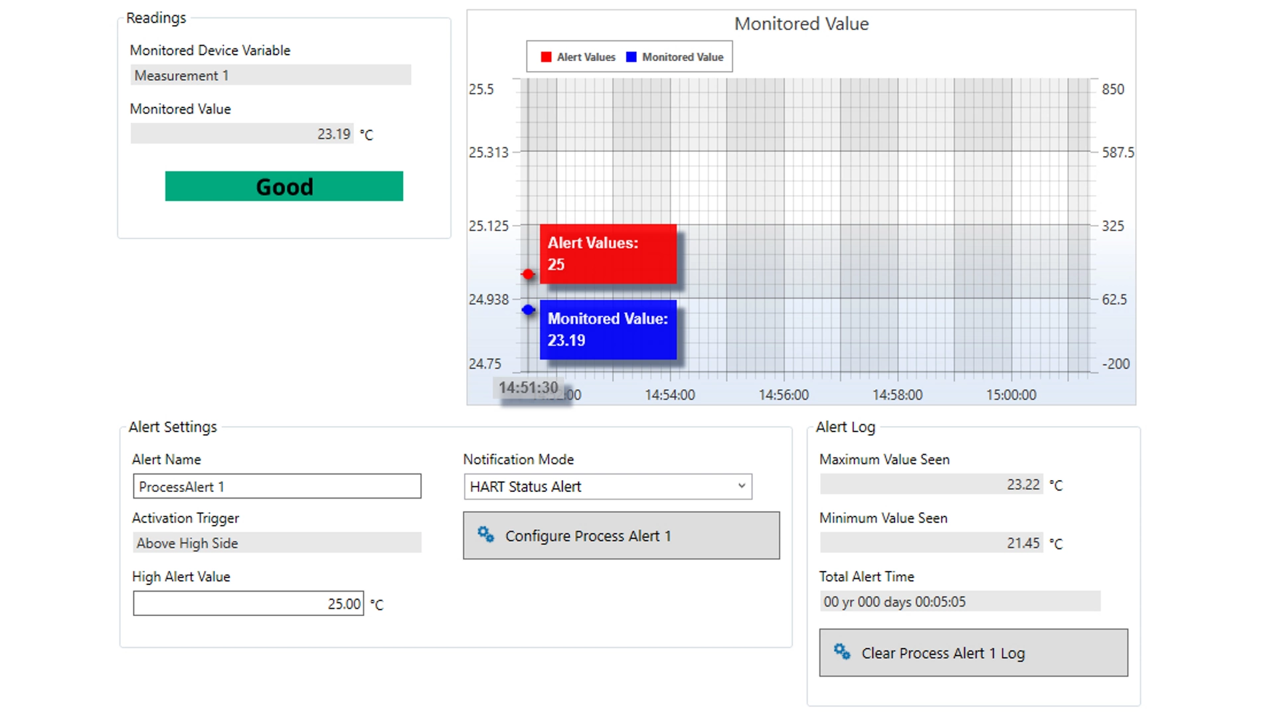Click the green Good status indicator
This screenshot has height=717, width=1275.
pyautogui.click(x=284, y=187)
